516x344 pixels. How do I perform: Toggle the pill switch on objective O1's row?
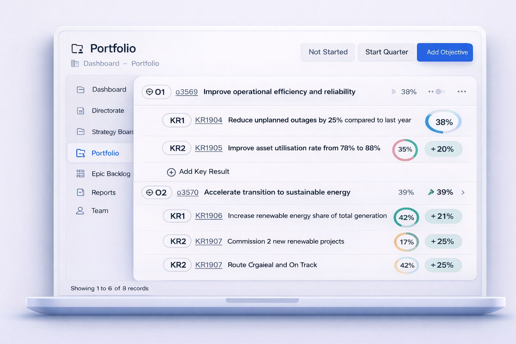coord(436,91)
